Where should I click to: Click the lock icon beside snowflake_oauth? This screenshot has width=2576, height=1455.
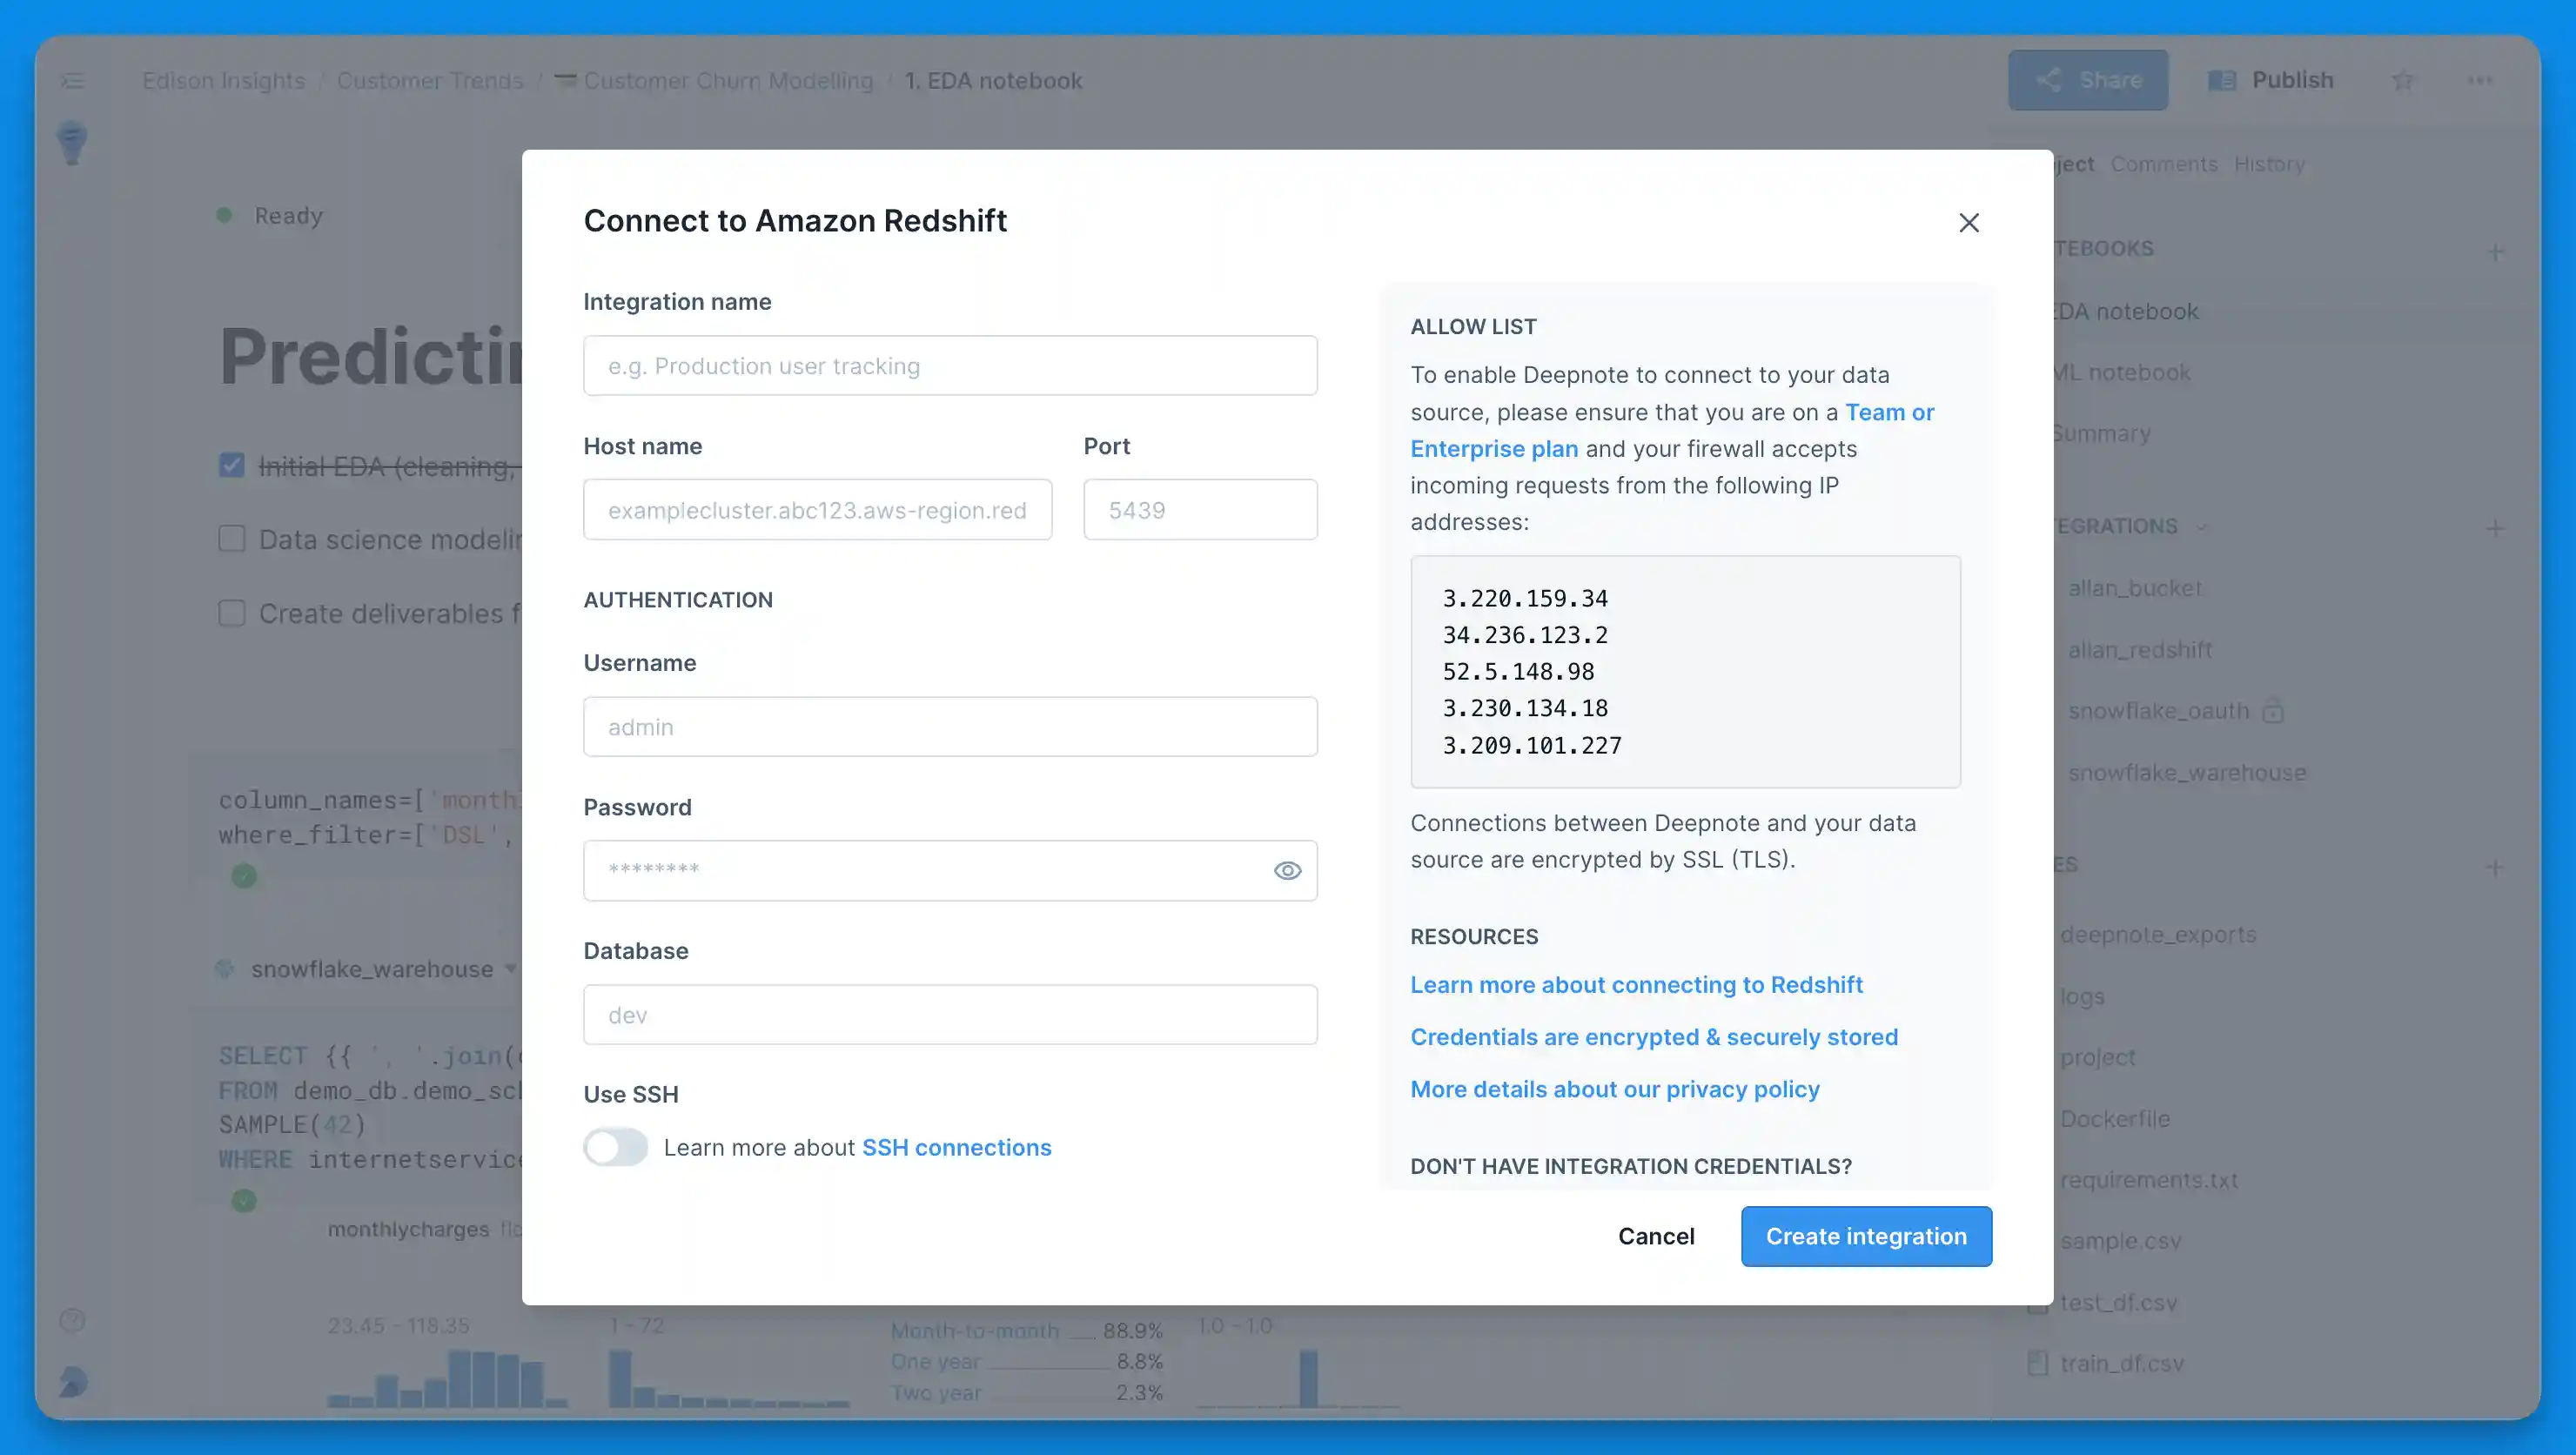click(x=2273, y=710)
